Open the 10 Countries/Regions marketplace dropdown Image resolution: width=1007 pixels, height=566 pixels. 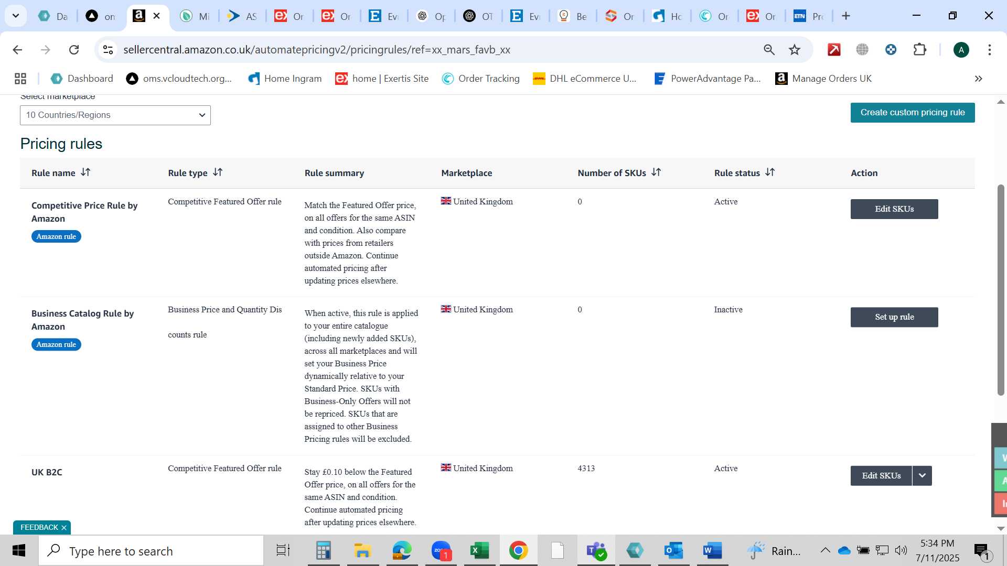tap(115, 115)
